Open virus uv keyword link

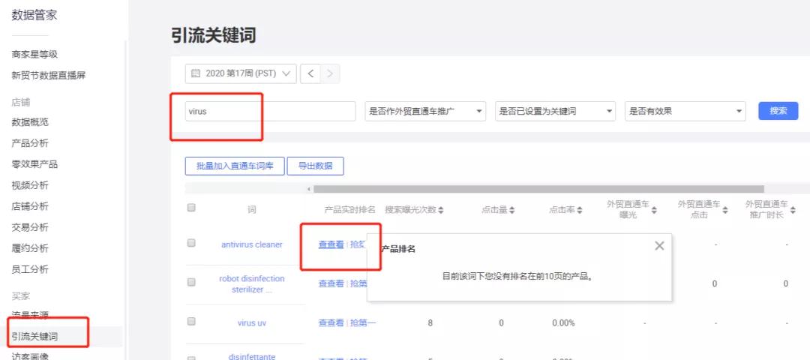pos(252,323)
